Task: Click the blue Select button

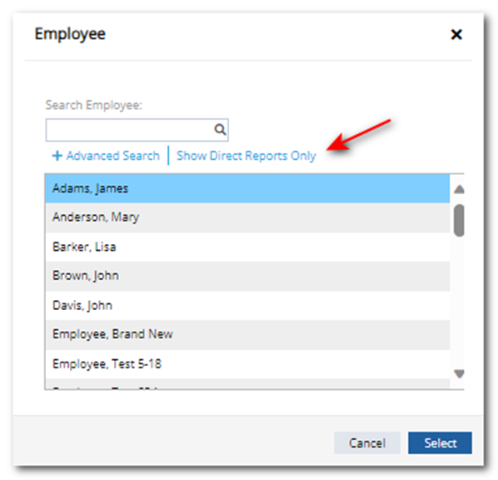Action: tap(440, 442)
